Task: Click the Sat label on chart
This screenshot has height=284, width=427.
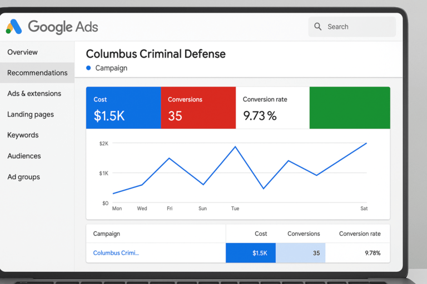Action: tap(364, 209)
